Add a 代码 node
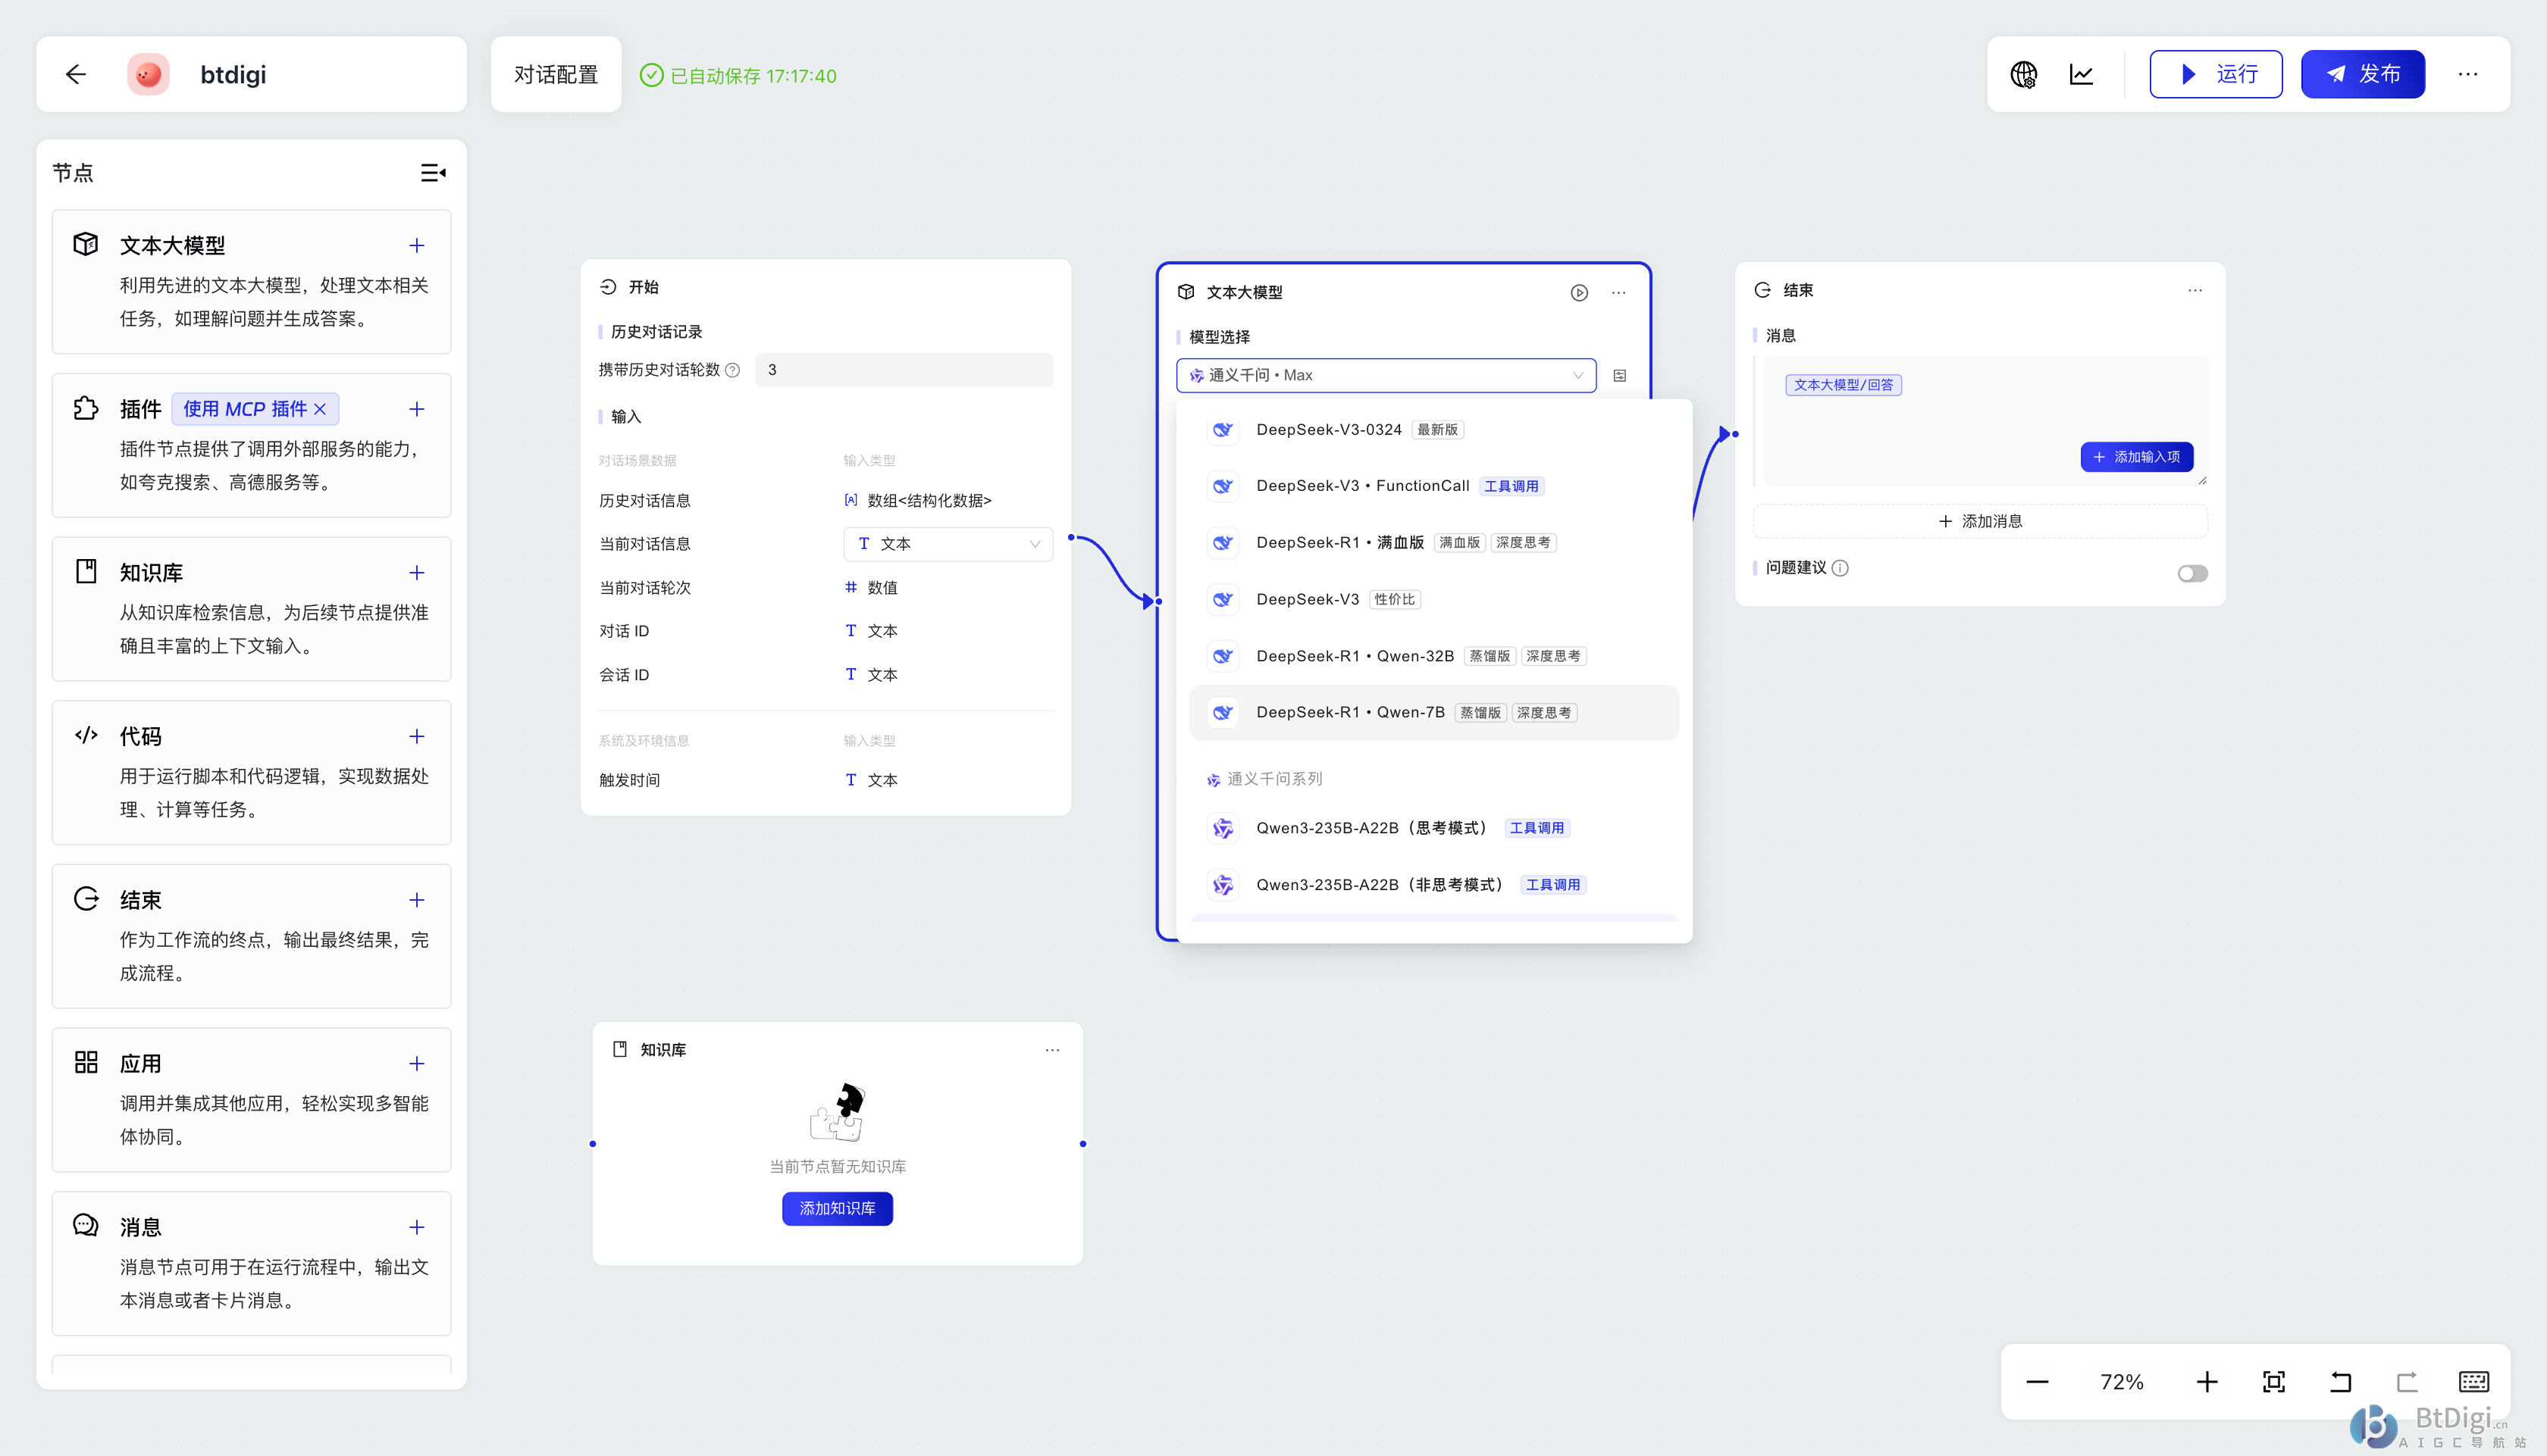 point(417,737)
